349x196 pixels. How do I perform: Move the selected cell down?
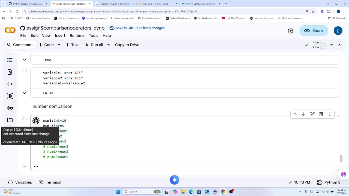pos(304,114)
